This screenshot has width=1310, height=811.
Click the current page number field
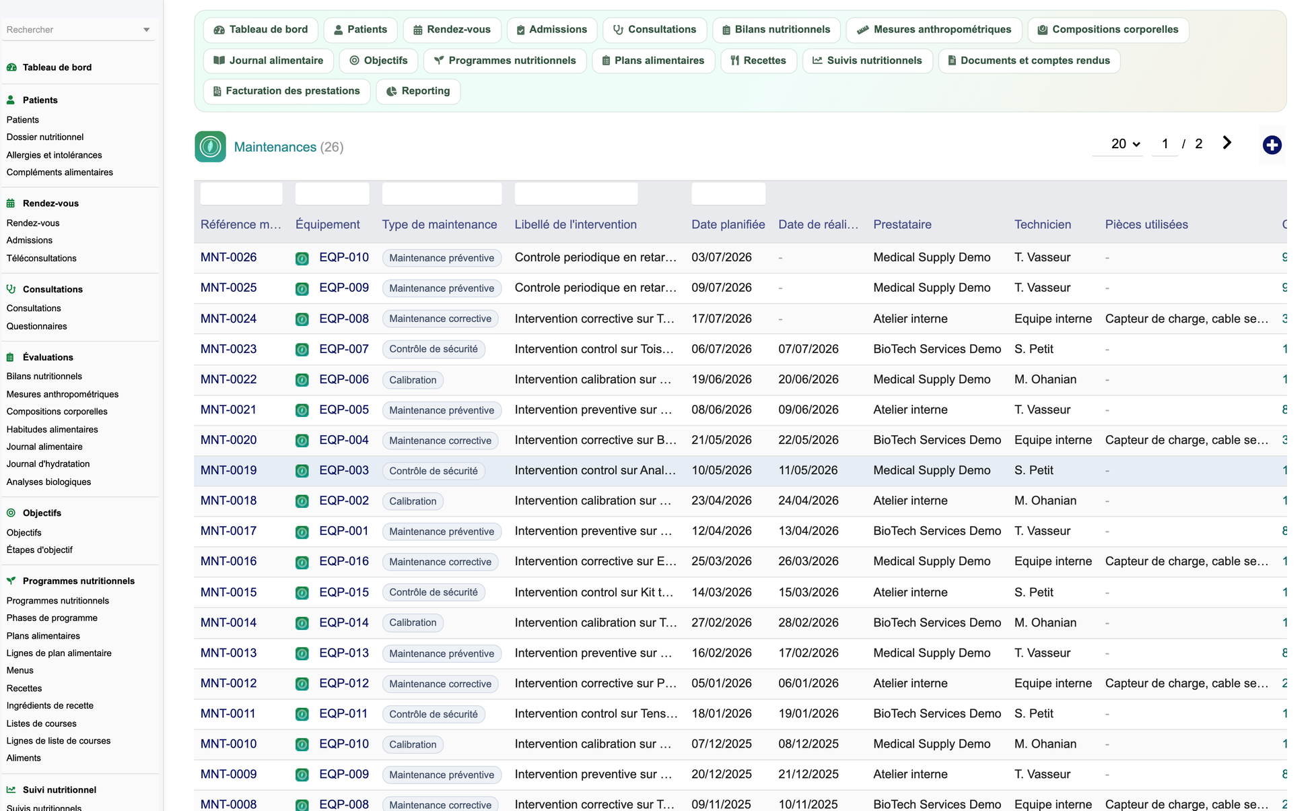1165,143
